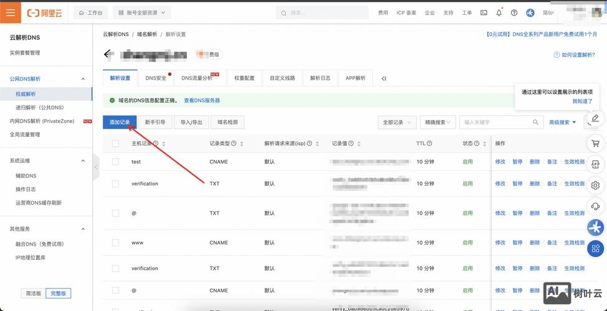Switch to 简洁版 view

(x=33, y=293)
